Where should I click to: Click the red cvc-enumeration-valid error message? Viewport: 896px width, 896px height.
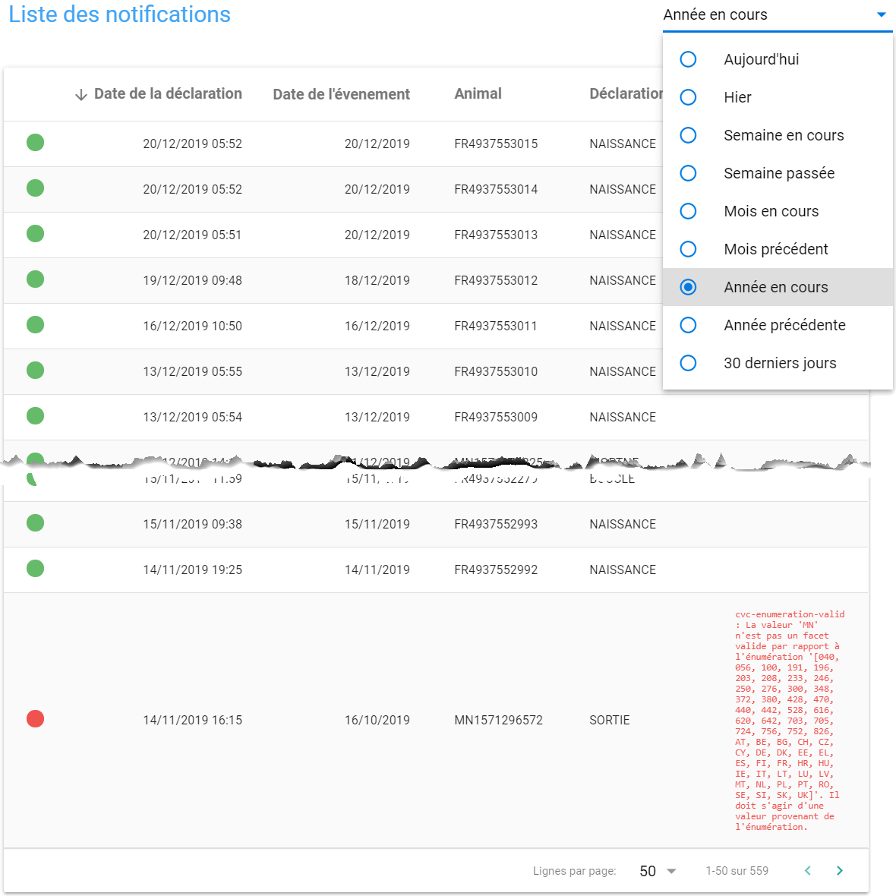pyautogui.click(x=790, y=721)
